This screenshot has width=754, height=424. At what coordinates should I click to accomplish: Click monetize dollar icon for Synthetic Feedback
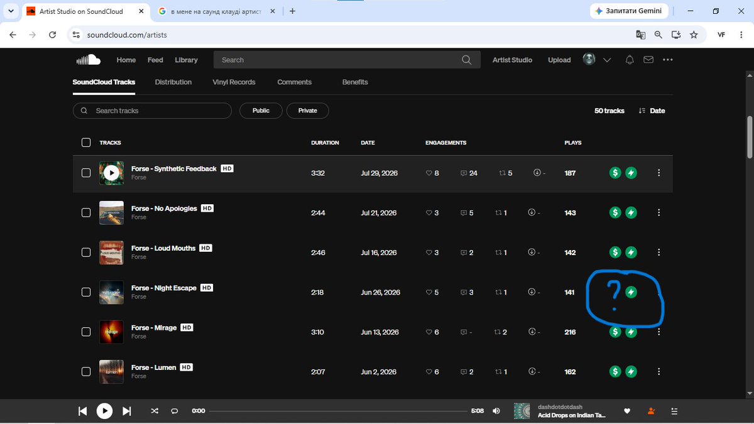pos(616,173)
